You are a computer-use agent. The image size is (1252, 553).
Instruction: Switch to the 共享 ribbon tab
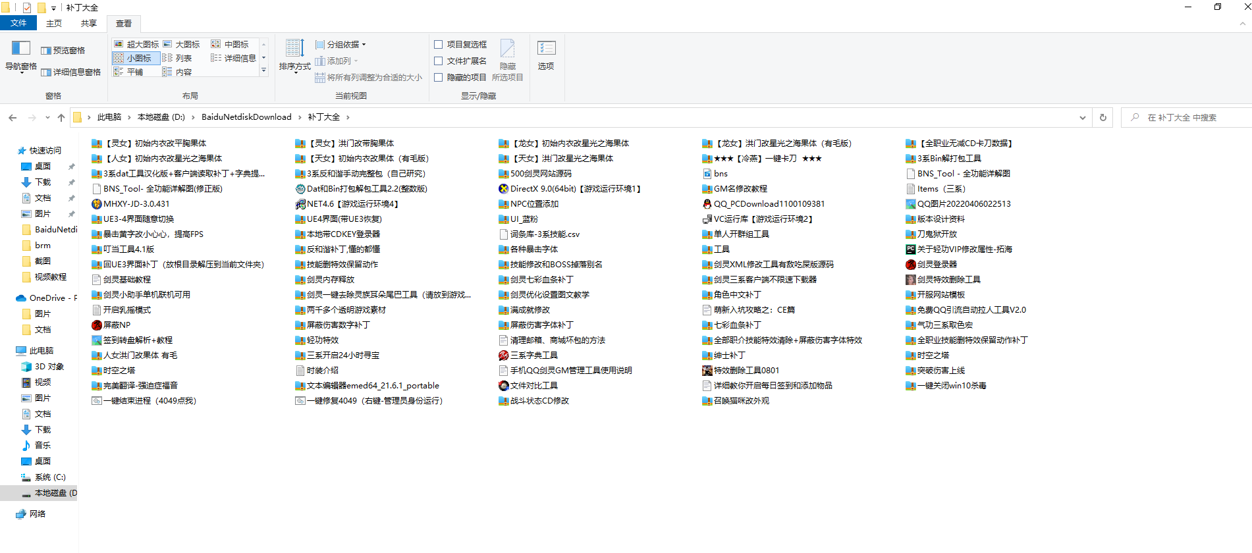89,24
